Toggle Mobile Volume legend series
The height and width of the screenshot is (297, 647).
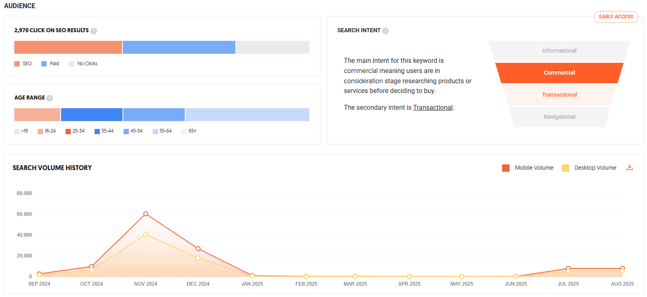click(528, 168)
